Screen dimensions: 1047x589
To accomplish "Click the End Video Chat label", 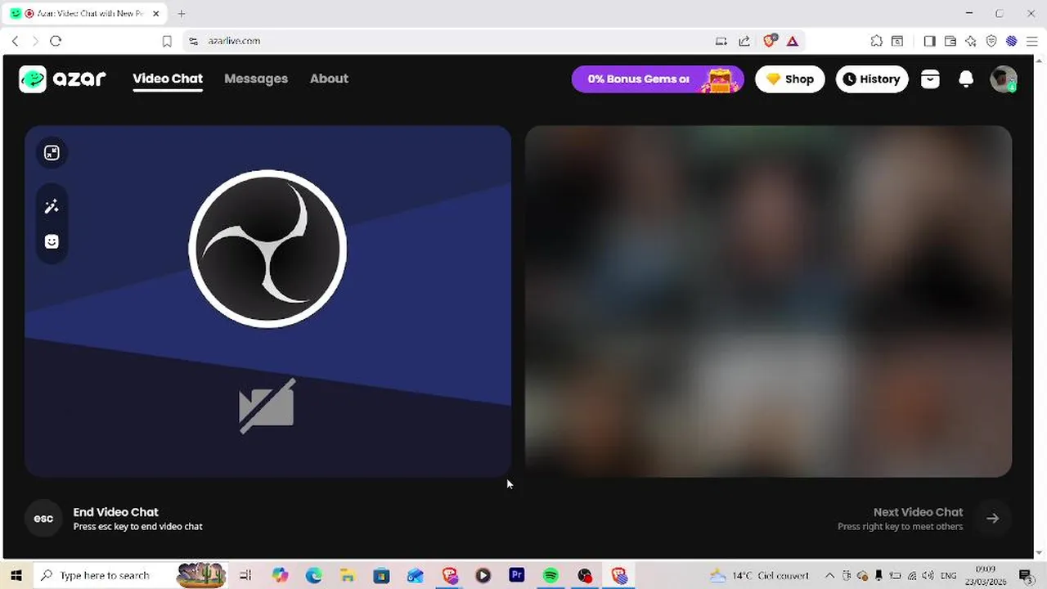I will coord(116,512).
